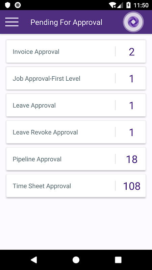
Task: Tap the shield icon in status bar
Action: point(7,5)
